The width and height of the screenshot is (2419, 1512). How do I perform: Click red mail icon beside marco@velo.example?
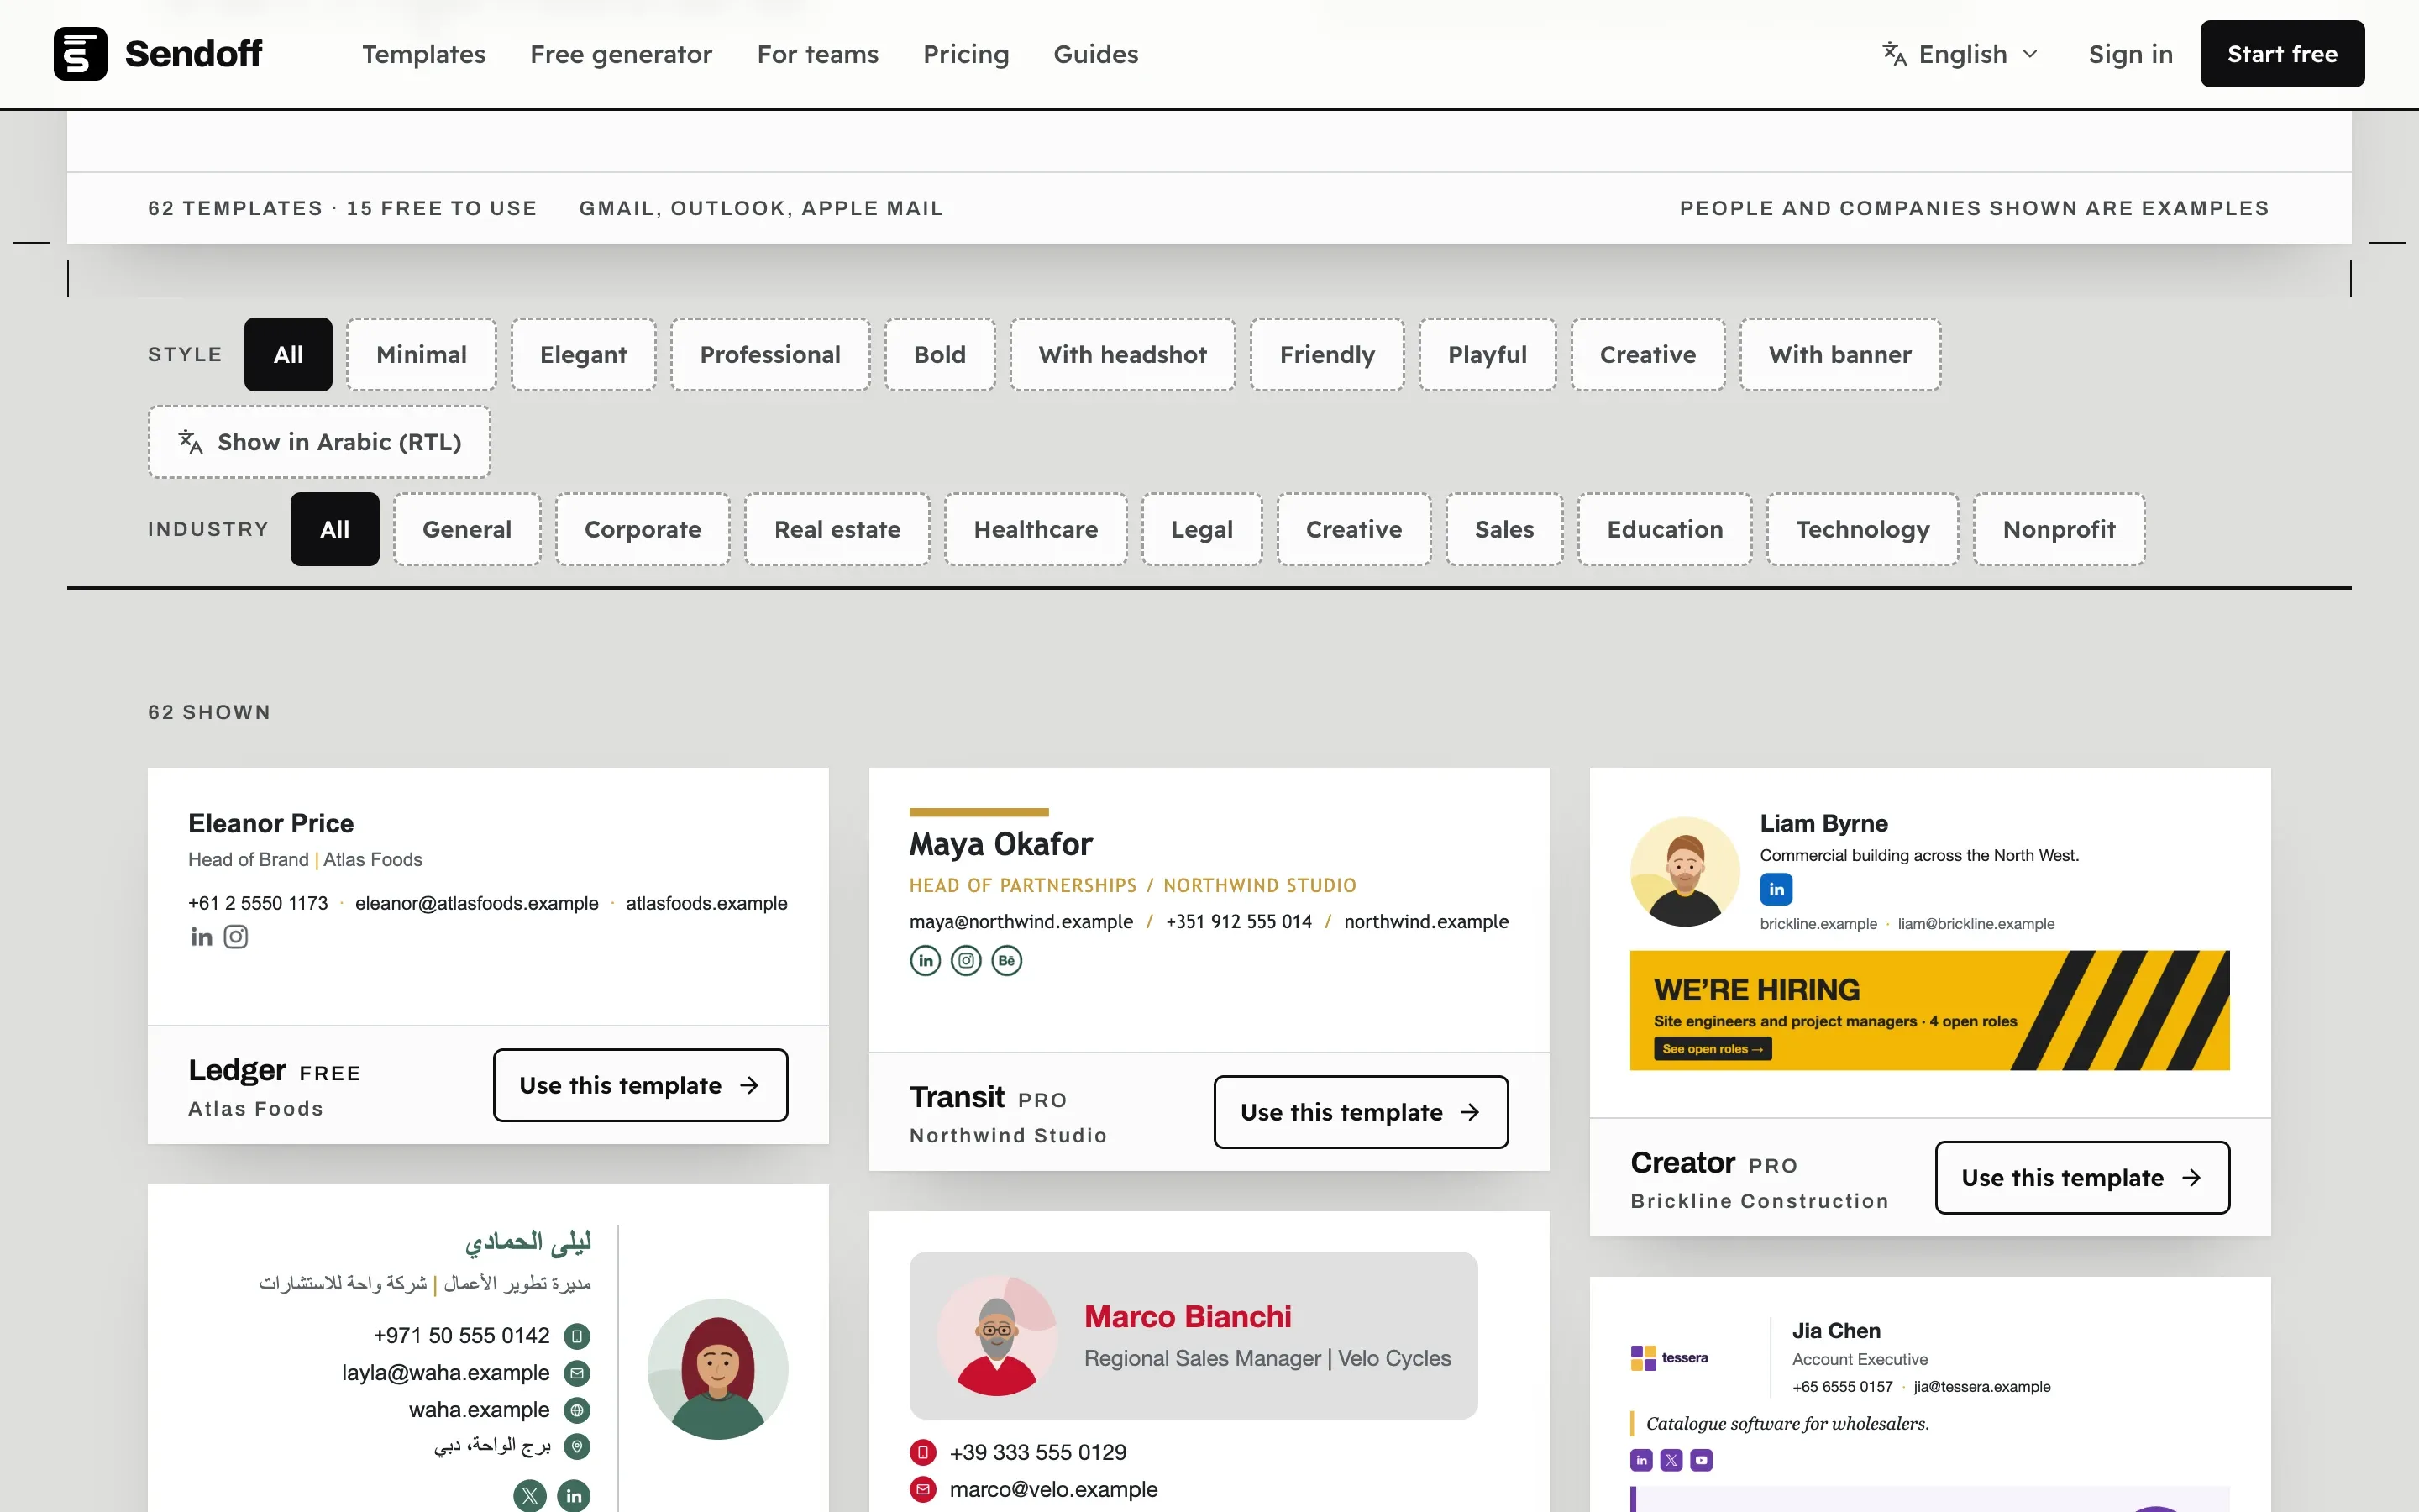click(x=922, y=1489)
